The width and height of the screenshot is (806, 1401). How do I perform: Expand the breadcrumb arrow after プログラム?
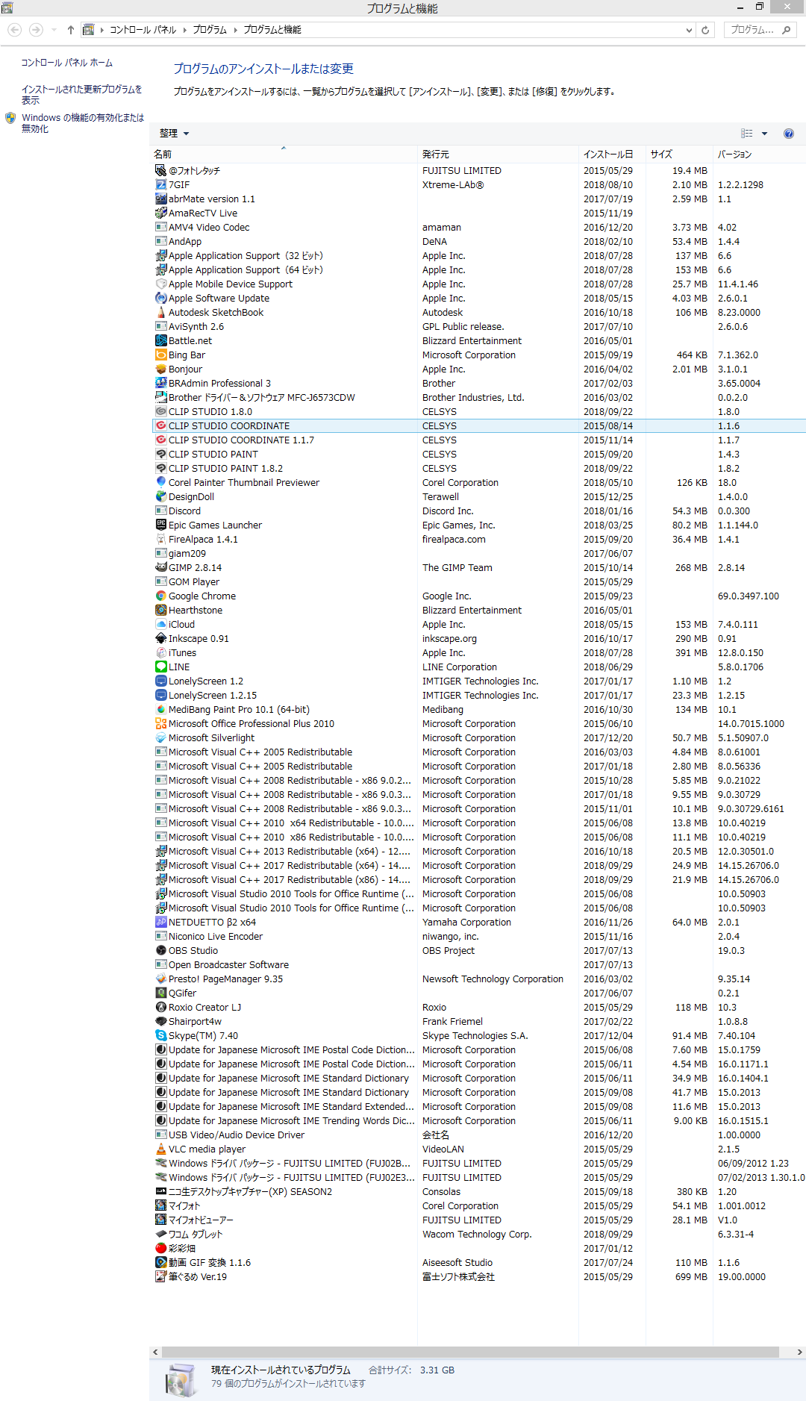(235, 30)
